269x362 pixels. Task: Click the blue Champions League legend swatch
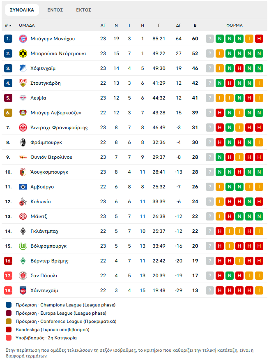pyautogui.click(x=9, y=305)
